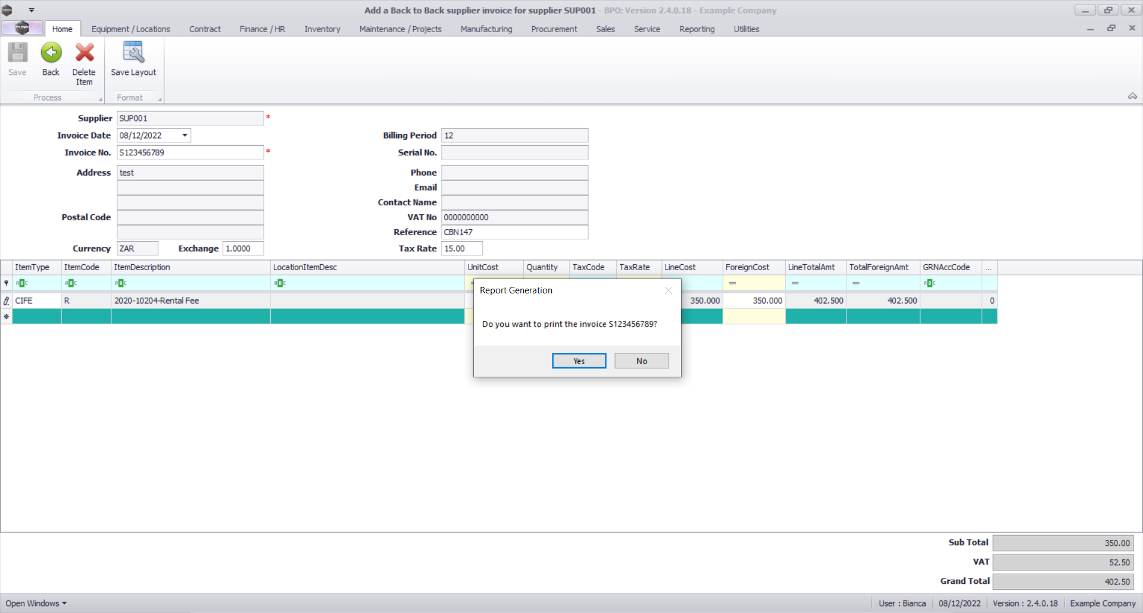Click the Supplier input field
1143x613 pixels.
(x=190, y=118)
